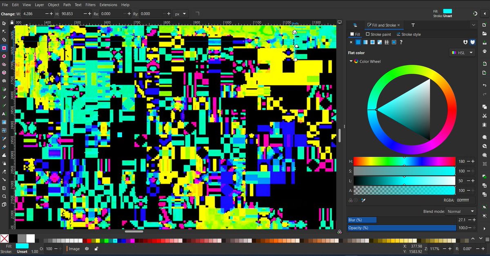Toggle layer visibility eye in status bar
Viewport: 490px width, 256px height.
[87, 249]
